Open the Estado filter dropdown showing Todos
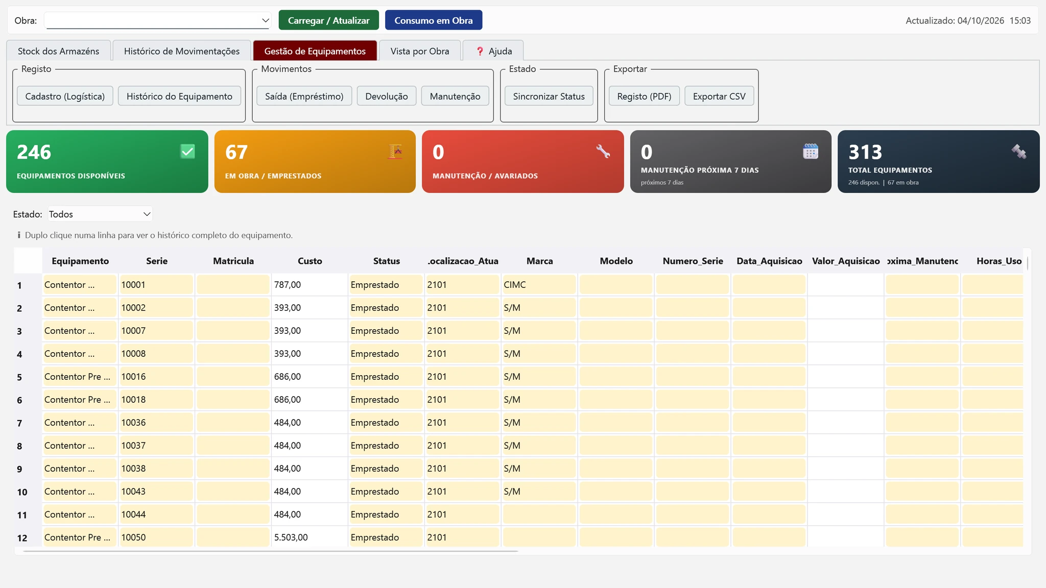The image size is (1046, 588). pos(100,214)
